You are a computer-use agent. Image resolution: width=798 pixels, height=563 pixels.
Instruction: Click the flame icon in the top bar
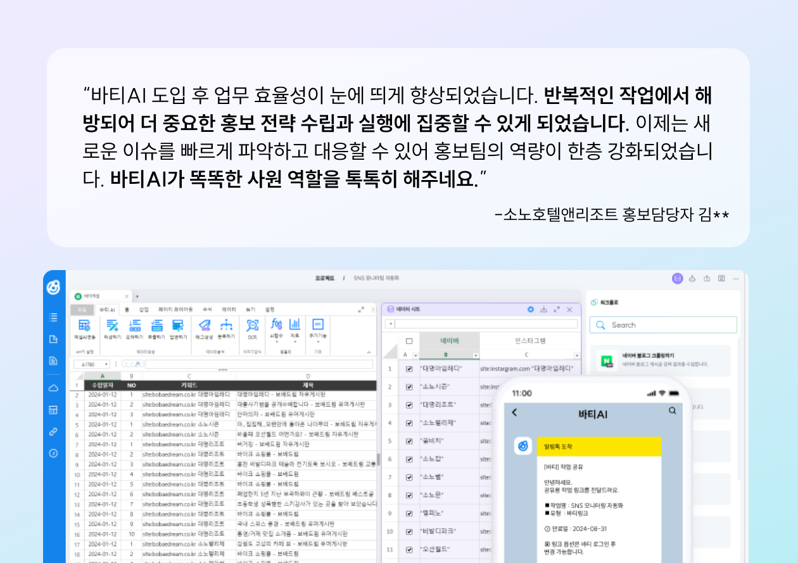(x=692, y=278)
